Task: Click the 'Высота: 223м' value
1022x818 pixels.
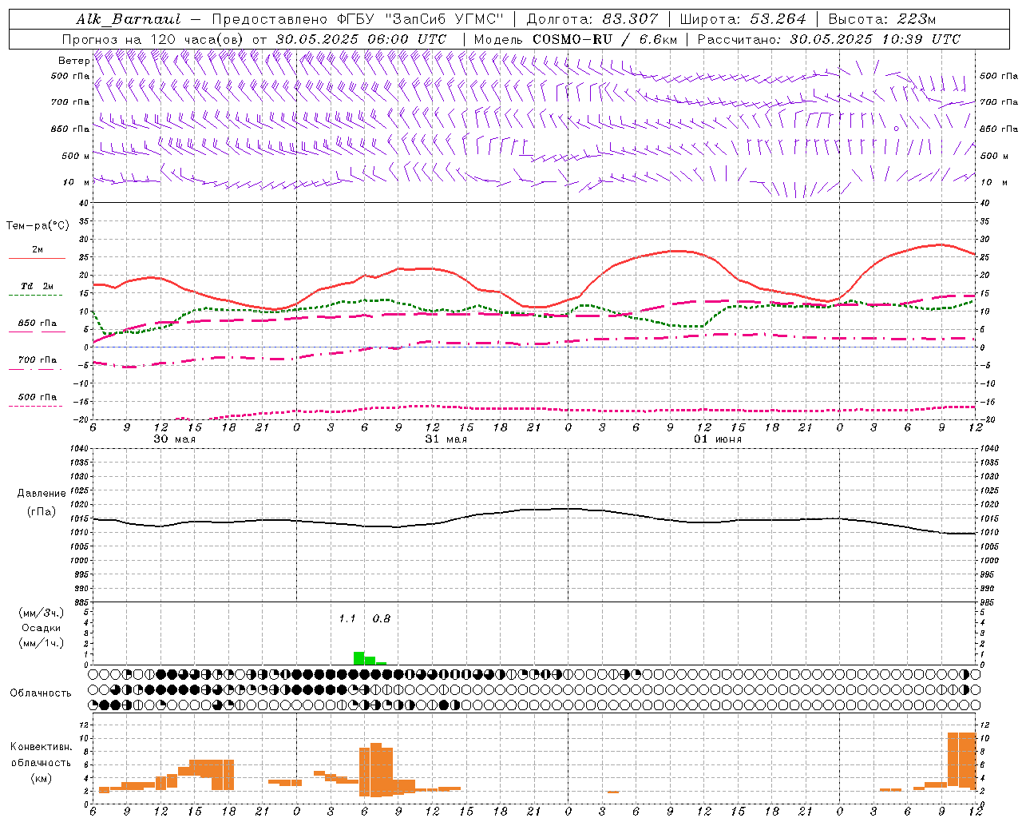Action: 882,19
